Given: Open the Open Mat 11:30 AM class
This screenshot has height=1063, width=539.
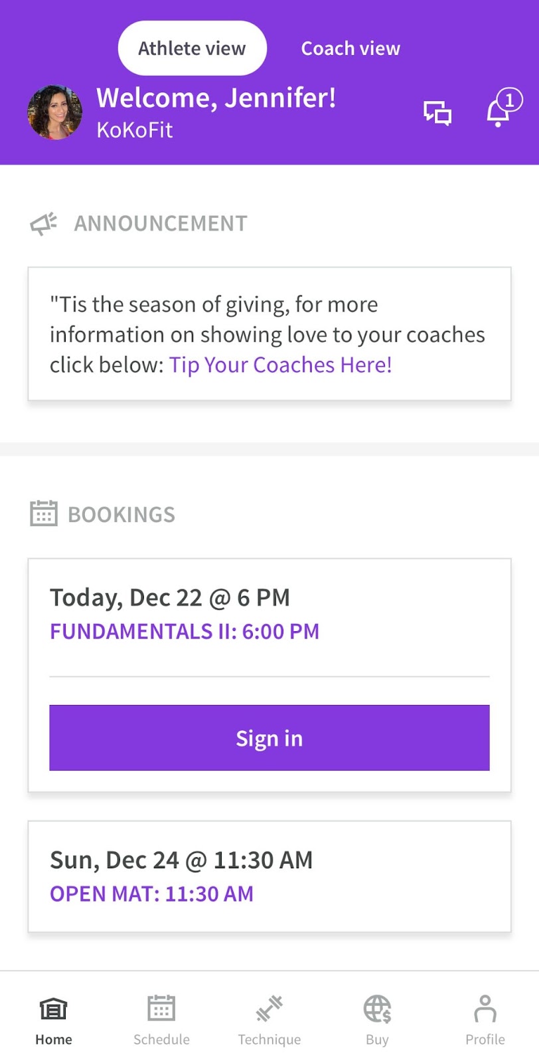Looking at the screenshot, I should pos(151,894).
